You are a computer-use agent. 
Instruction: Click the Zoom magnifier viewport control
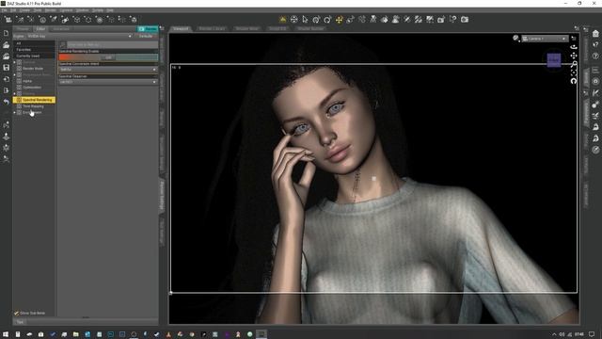[574, 64]
